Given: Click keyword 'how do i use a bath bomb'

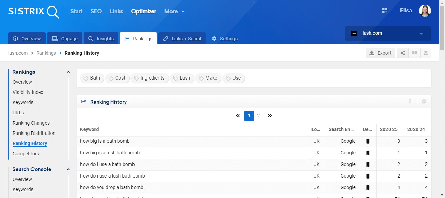Looking at the screenshot, I should coord(107,164).
